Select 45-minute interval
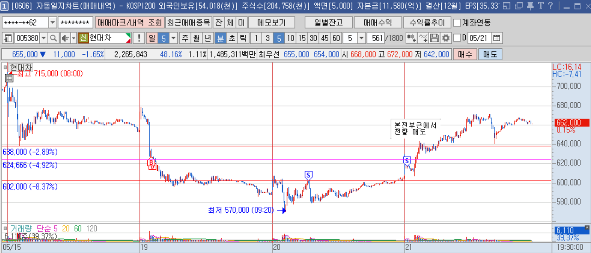This screenshot has height=253, width=591. (325, 38)
